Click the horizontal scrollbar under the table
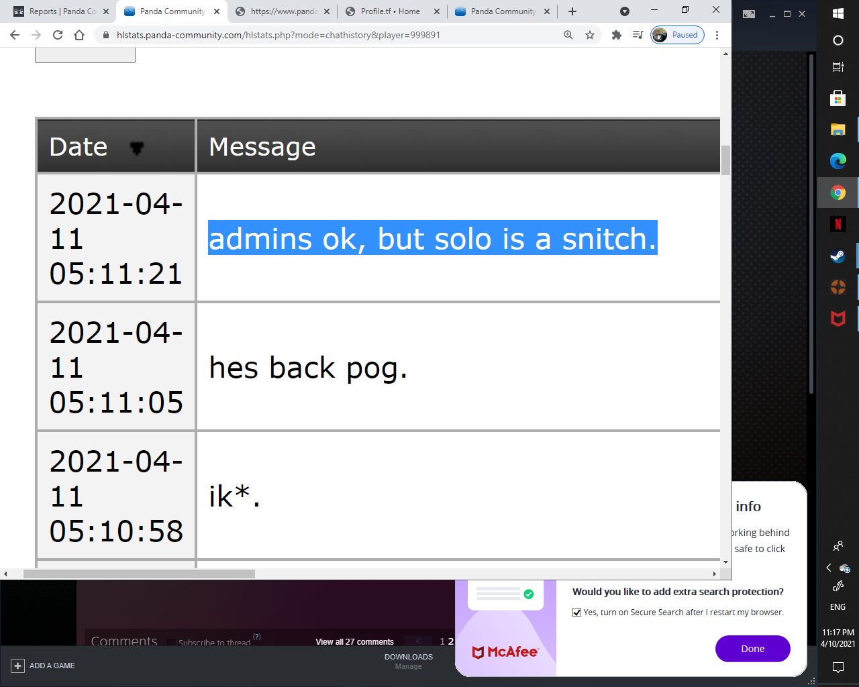This screenshot has width=859, height=687. (x=139, y=574)
